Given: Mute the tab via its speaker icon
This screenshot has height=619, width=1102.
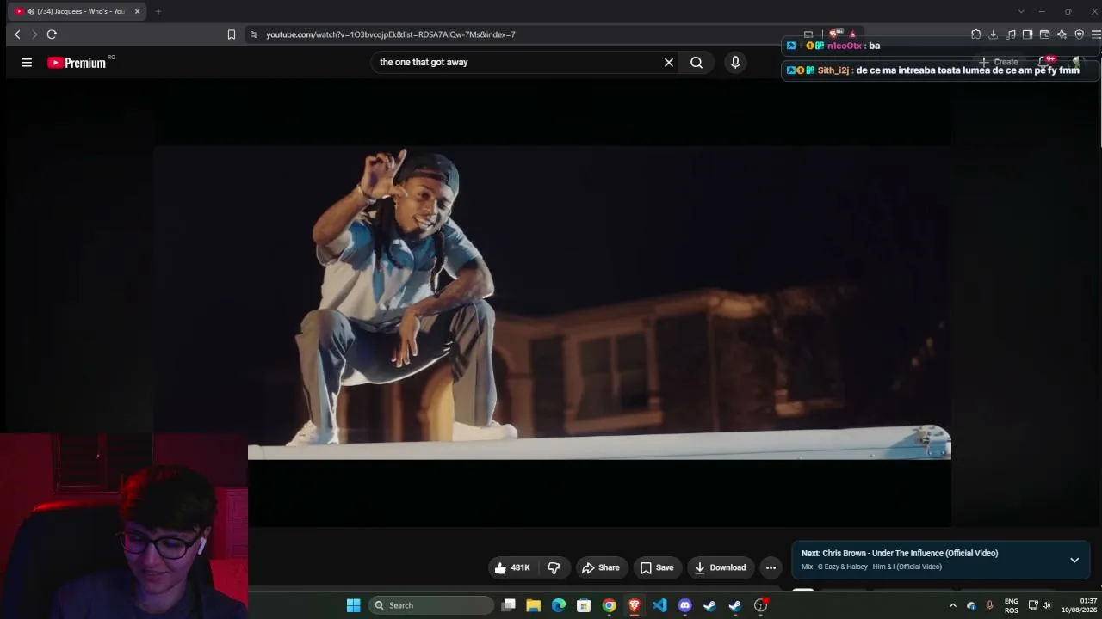Looking at the screenshot, I should pyautogui.click(x=30, y=11).
